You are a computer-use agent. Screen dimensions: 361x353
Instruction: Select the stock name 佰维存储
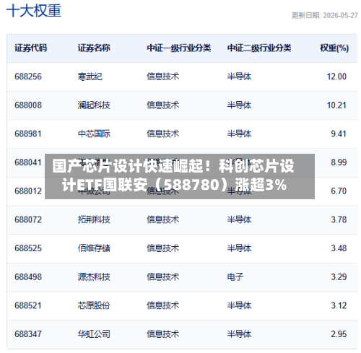94,248
